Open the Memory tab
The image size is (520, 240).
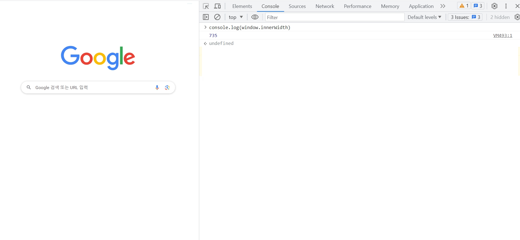pyautogui.click(x=390, y=6)
